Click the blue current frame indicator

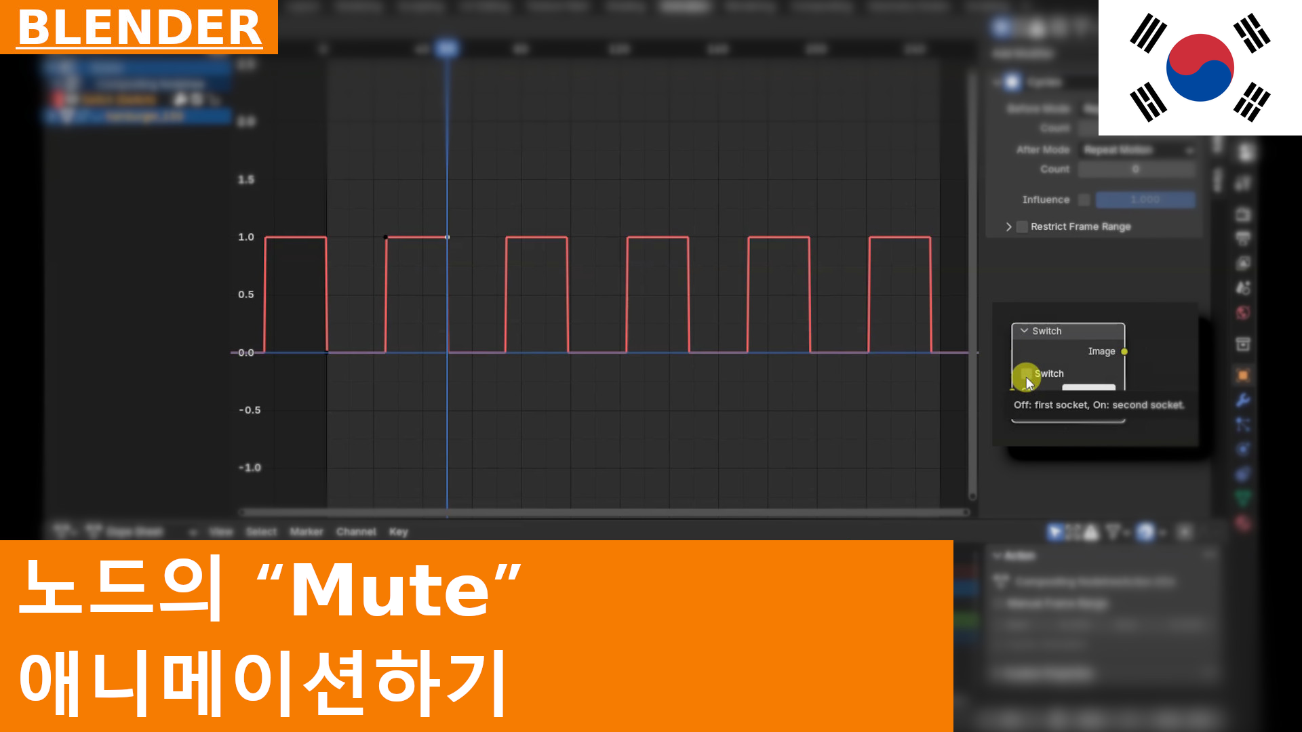tap(447, 49)
